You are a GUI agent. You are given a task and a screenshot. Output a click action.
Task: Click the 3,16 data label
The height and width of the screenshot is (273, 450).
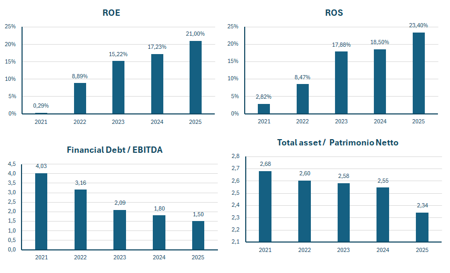tap(81, 183)
